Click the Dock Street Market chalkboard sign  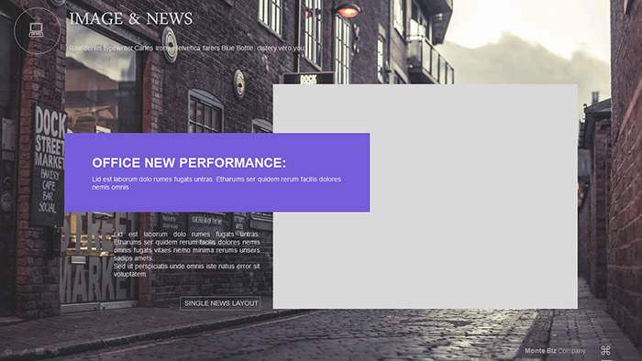point(48,166)
